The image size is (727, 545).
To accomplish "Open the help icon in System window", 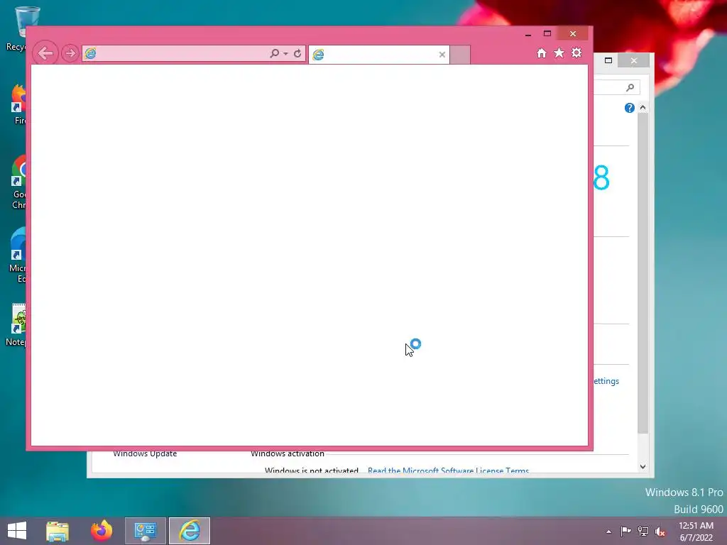I will (629, 108).
